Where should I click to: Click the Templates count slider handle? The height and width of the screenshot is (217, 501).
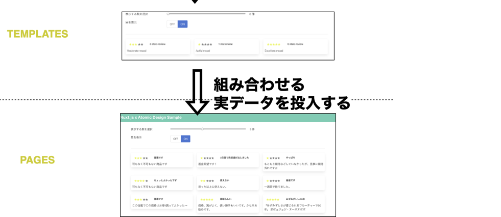(168, 14)
